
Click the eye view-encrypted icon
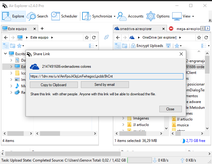(168, 46)
